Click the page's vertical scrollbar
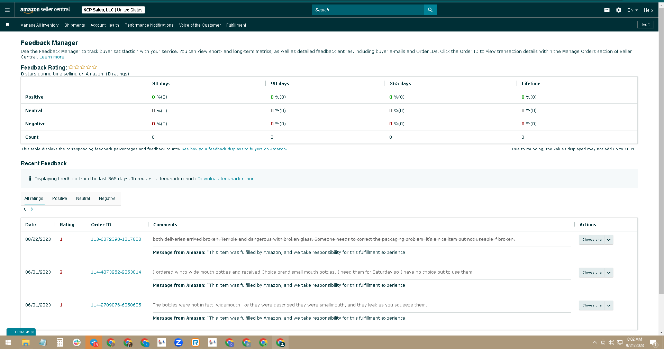Image resolution: width=664 pixels, height=349 pixels. (x=661, y=150)
